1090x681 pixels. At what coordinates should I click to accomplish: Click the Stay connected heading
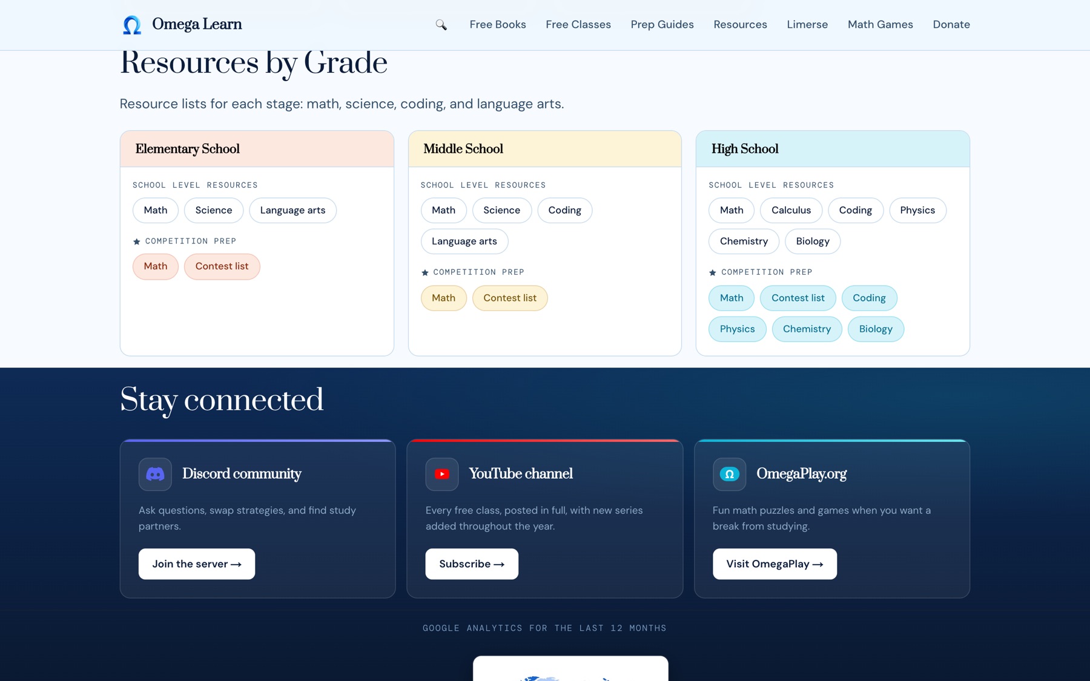[x=222, y=401]
